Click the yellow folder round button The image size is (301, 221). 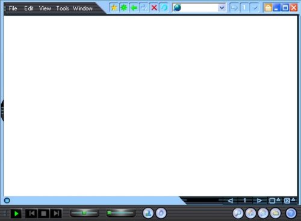276,213
